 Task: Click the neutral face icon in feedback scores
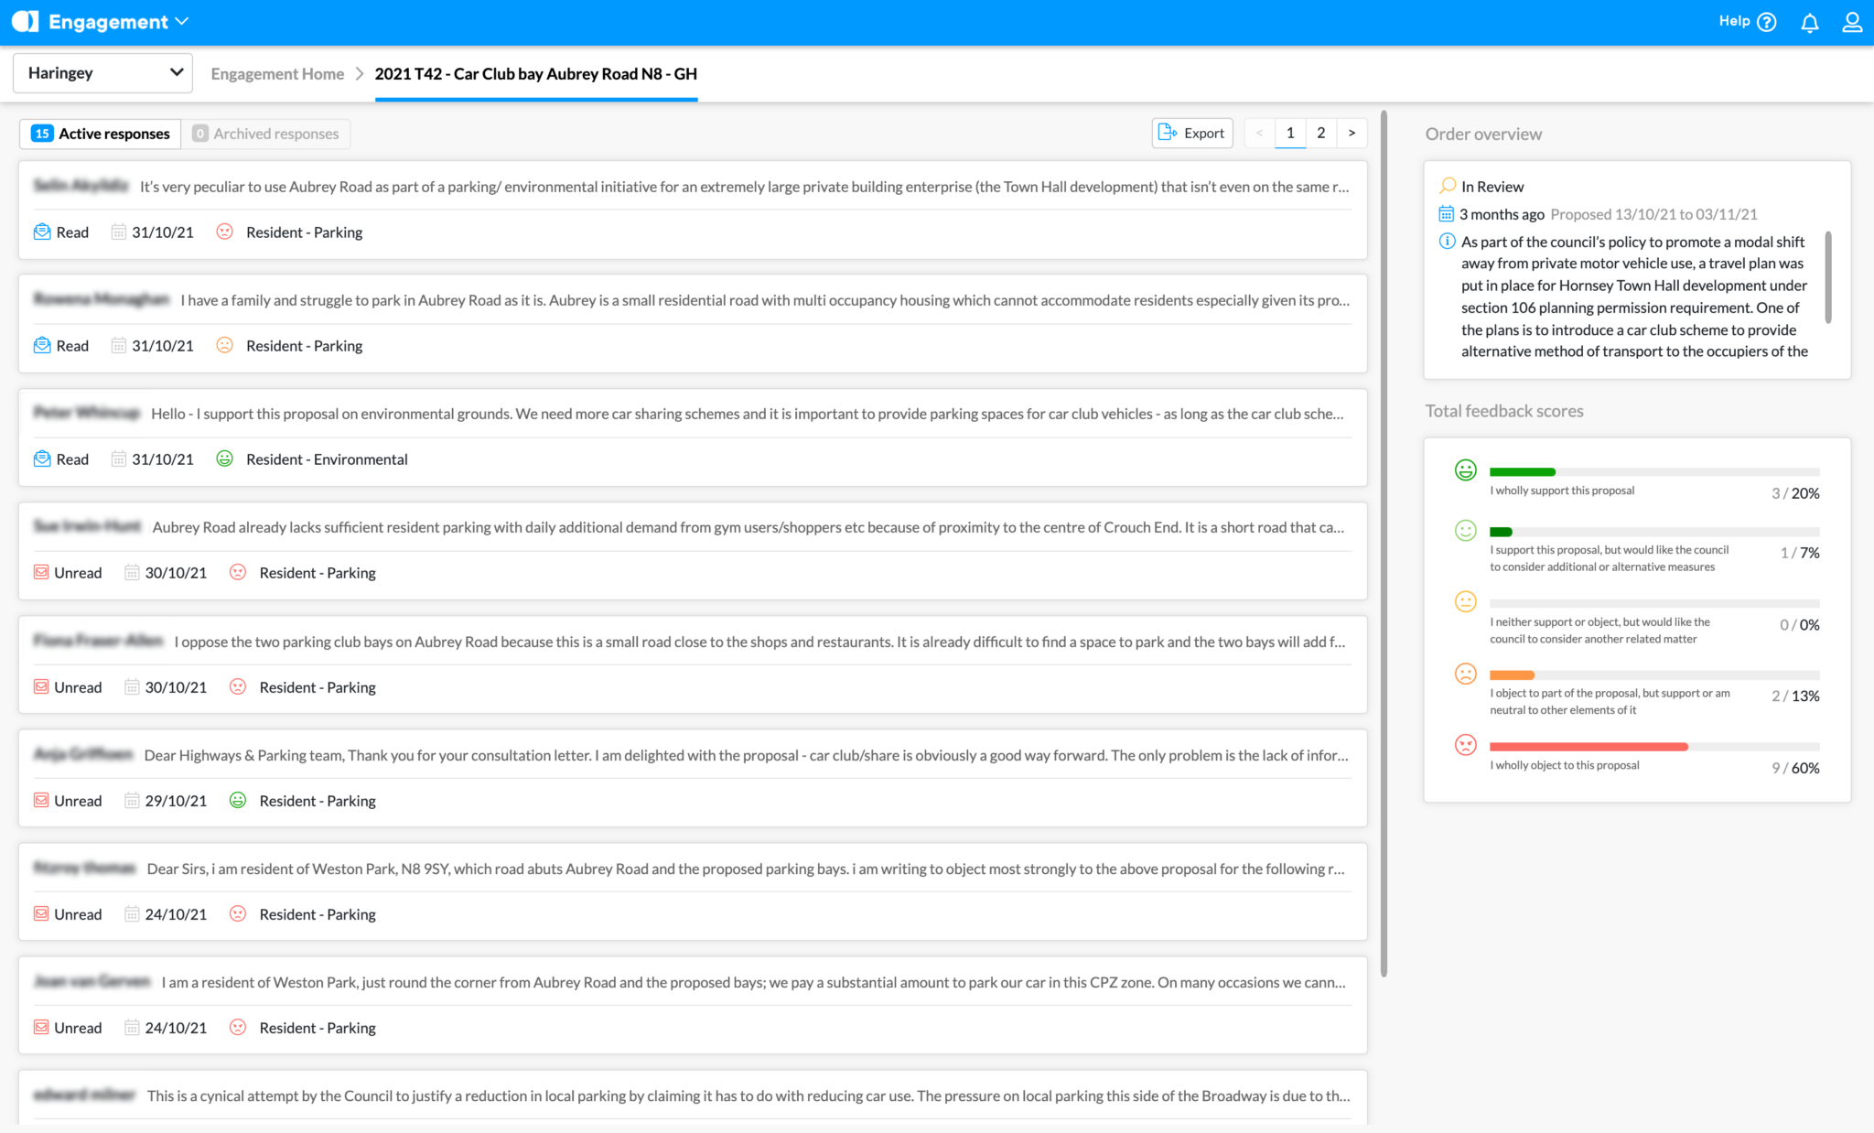point(1465,602)
